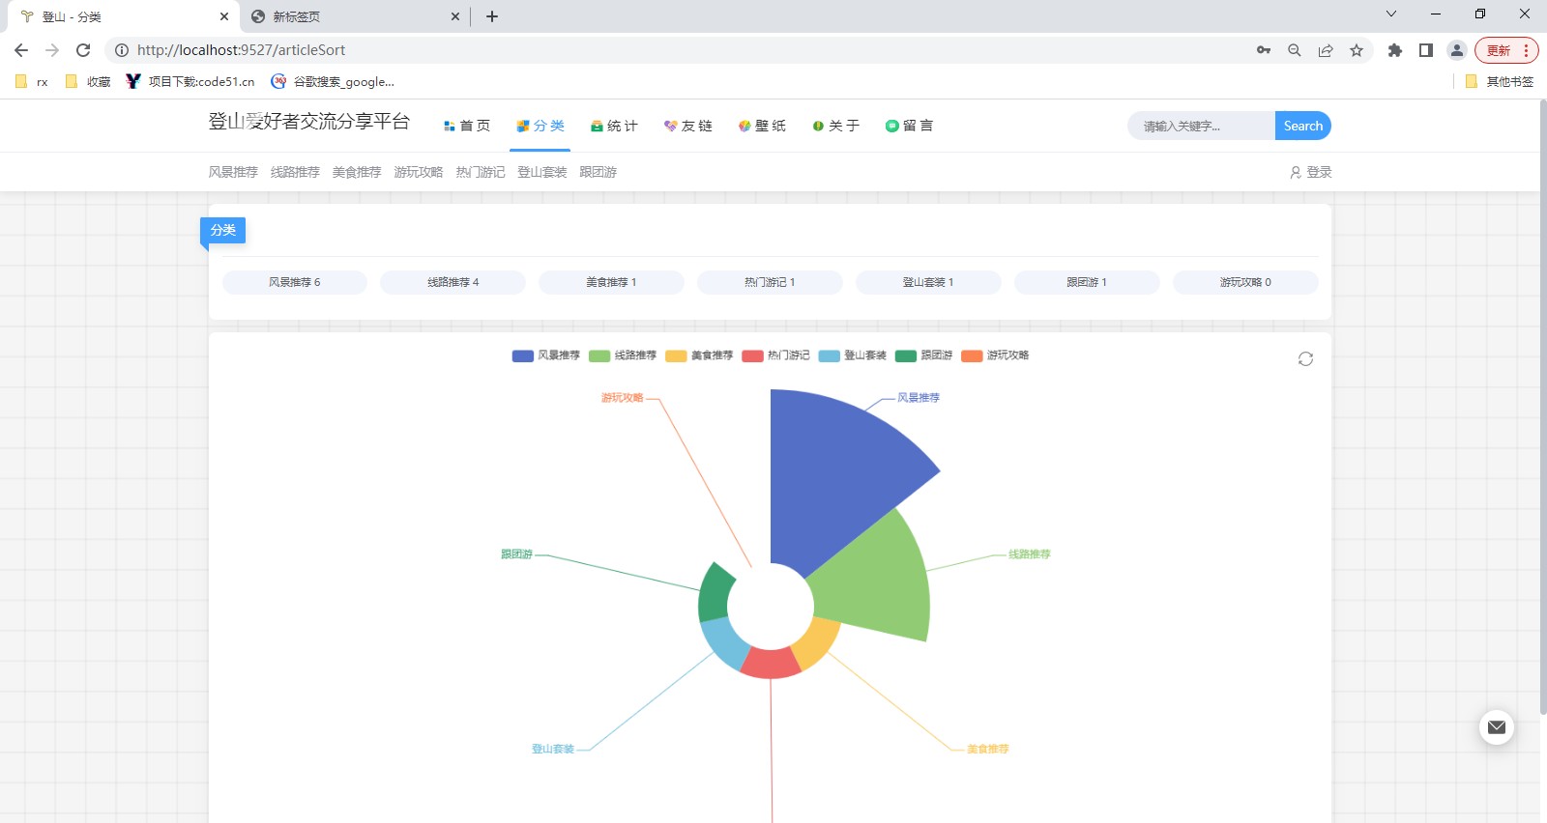Open 跟团游 sub-navigation link

tap(598, 172)
